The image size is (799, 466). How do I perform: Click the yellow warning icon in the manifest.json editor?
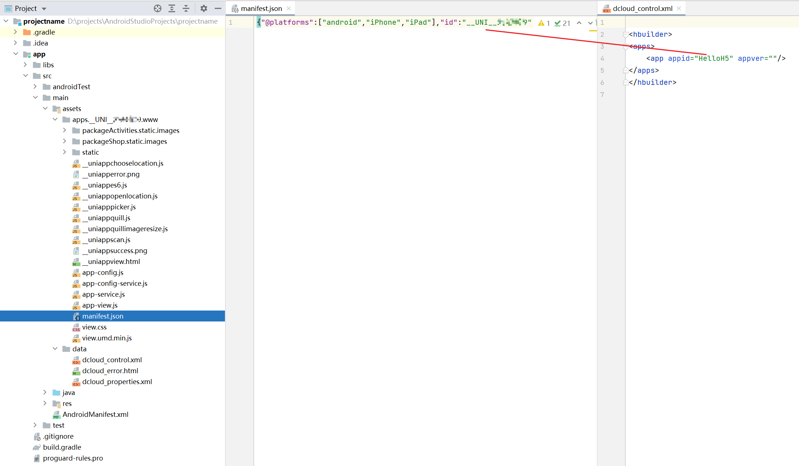coord(541,23)
